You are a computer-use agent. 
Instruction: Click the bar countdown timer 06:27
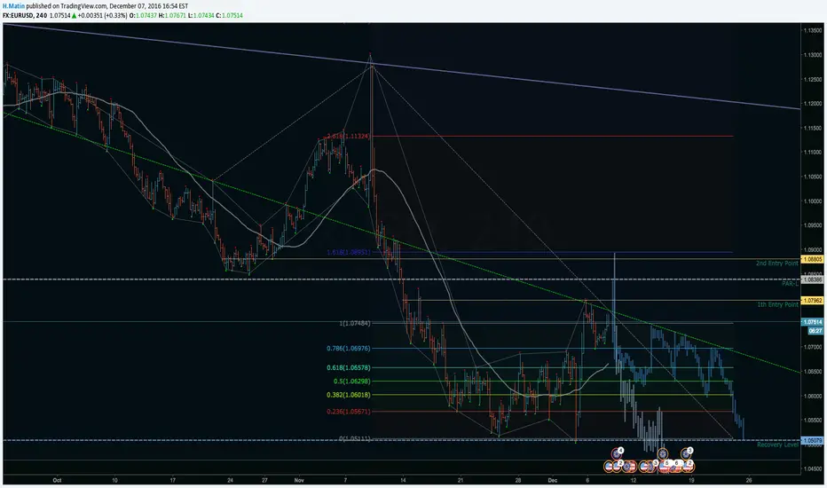815,331
